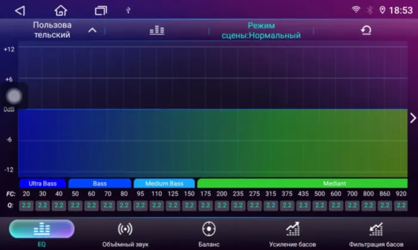
Task: Click the Q value under 20 Hz
Action: (x=26, y=205)
